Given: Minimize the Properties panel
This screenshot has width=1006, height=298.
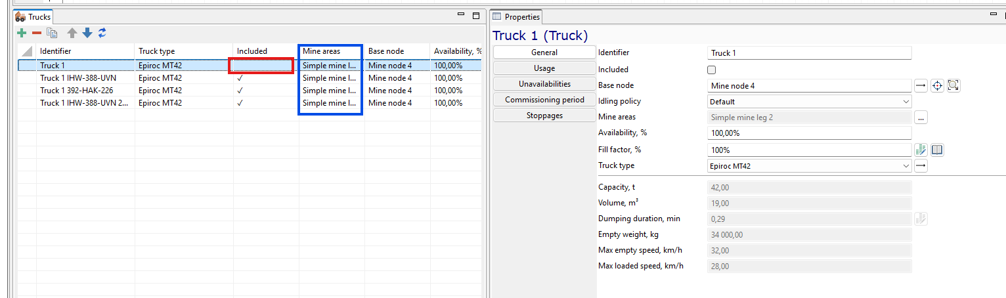Looking at the screenshot, I should pos(994,15).
